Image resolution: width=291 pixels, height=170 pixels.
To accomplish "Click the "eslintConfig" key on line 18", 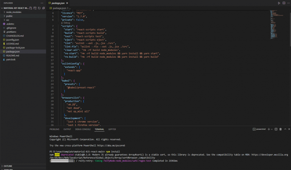I will [71, 63].
